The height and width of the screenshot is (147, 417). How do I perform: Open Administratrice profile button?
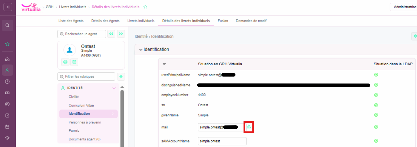pyautogui.click(x=403, y=7)
